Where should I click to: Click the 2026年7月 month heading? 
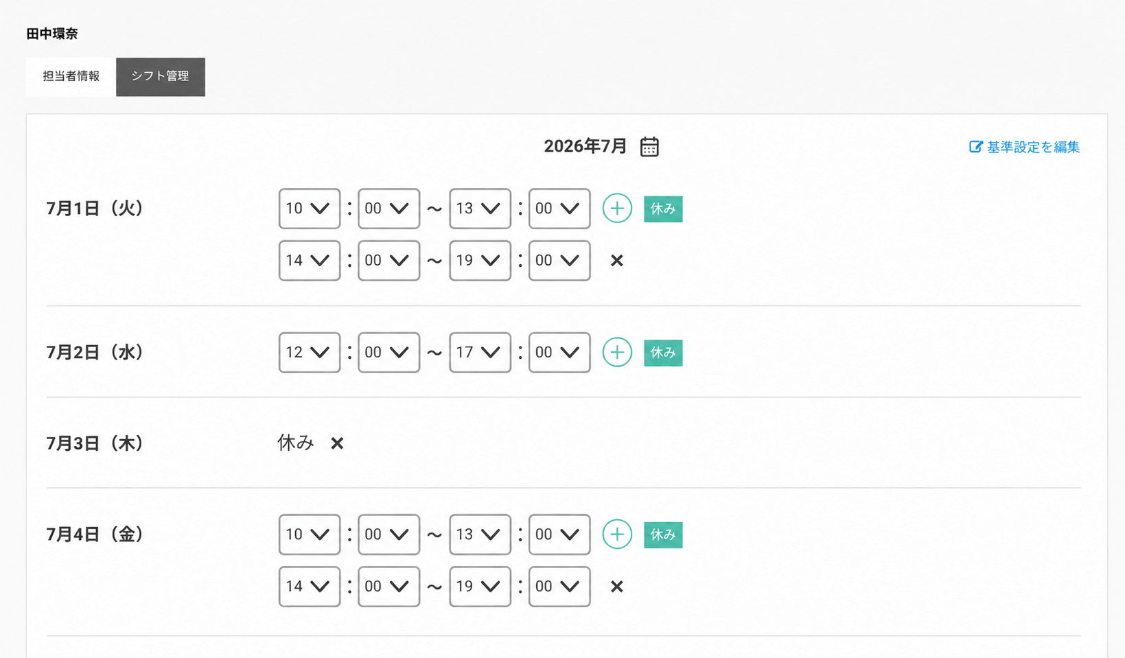coord(585,146)
